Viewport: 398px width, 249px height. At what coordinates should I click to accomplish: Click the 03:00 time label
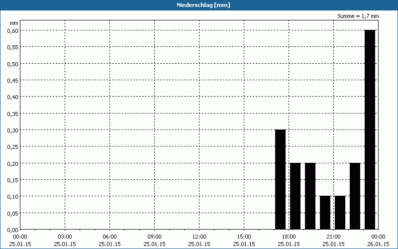pos(65,237)
